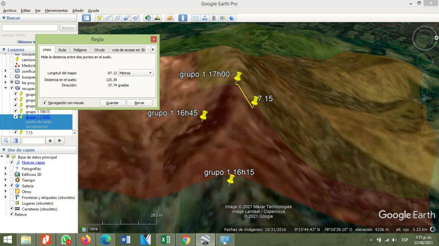Click the print toolbar icon

[204, 18]
